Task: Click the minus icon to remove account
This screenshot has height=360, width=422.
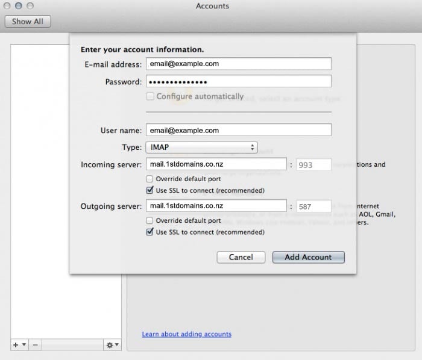Action: (35, 345)
